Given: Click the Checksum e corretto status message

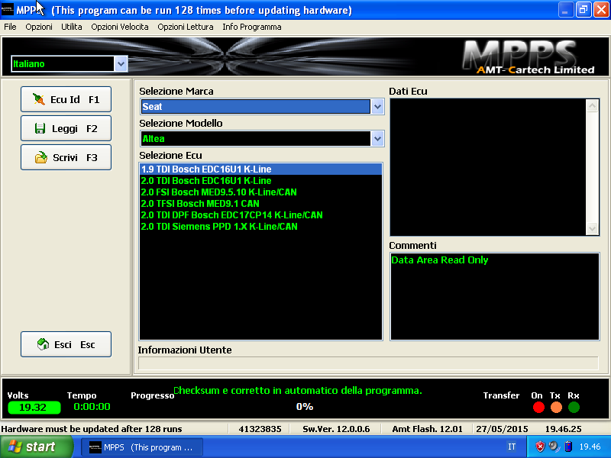Looking at the screenshot, I should click(298, 390).
